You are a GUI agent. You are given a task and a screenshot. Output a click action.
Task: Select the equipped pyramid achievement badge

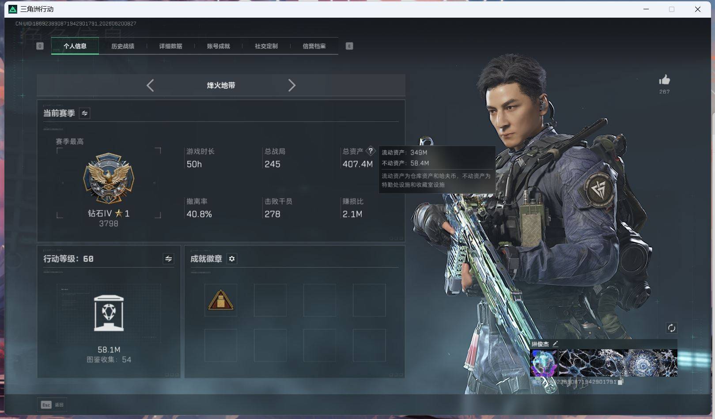tap(221, 300)
